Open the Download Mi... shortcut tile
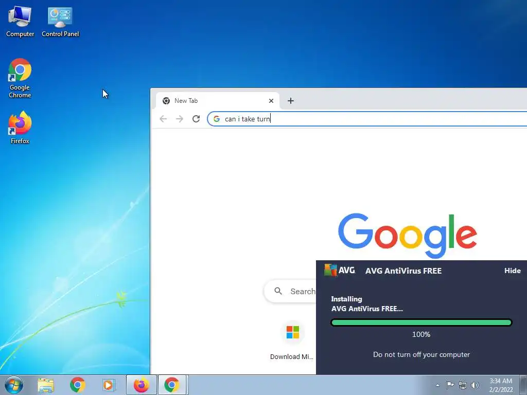This screenshot has width=527, height=395. (x=292, y=340)
